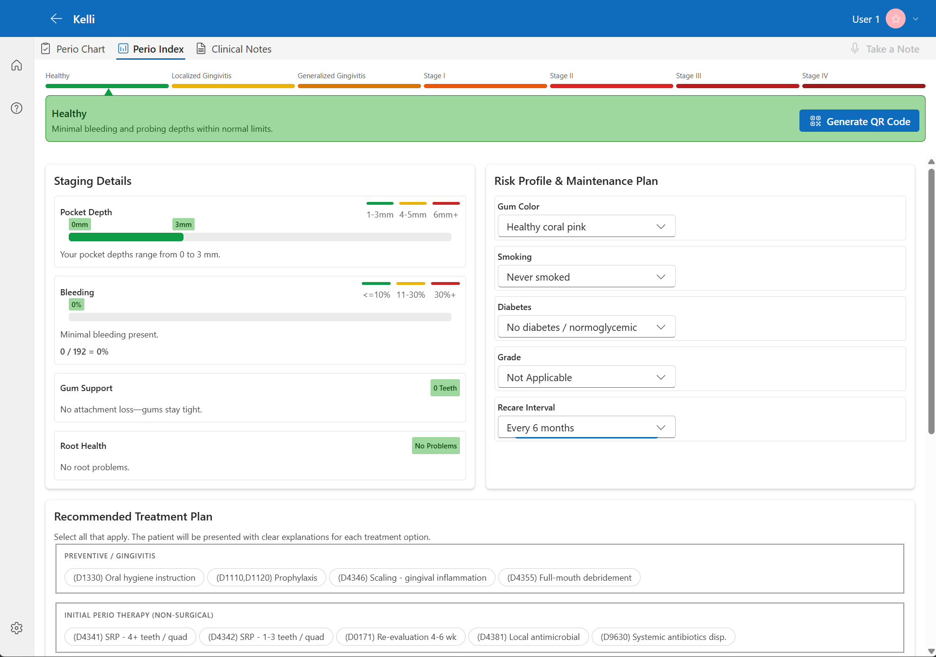Open the home icon in sidebar
This screenshot has height=657, width=936.
[x=17, y=65]
